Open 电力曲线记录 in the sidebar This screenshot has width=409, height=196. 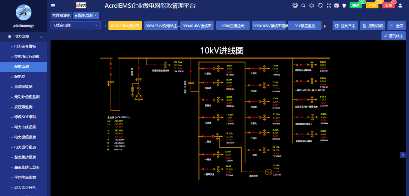point(24,127)
